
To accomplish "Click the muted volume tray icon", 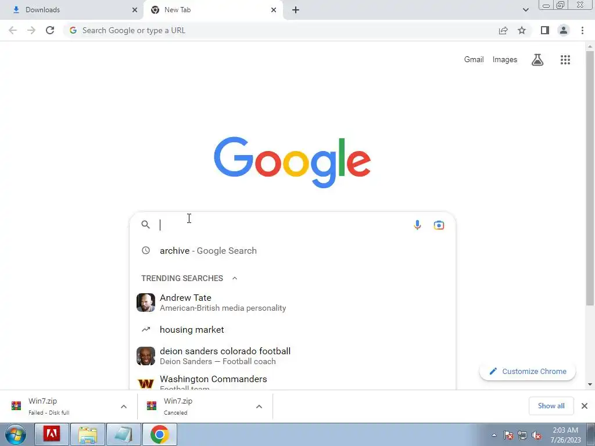I will (536, 435).
